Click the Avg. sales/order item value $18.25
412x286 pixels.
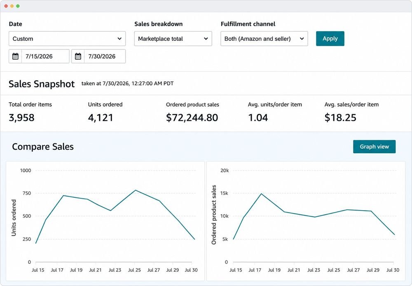coord(340,117)
